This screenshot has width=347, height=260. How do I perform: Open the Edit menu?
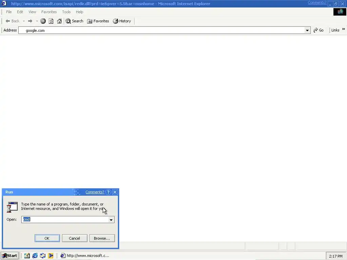click(x=20, y=12)
